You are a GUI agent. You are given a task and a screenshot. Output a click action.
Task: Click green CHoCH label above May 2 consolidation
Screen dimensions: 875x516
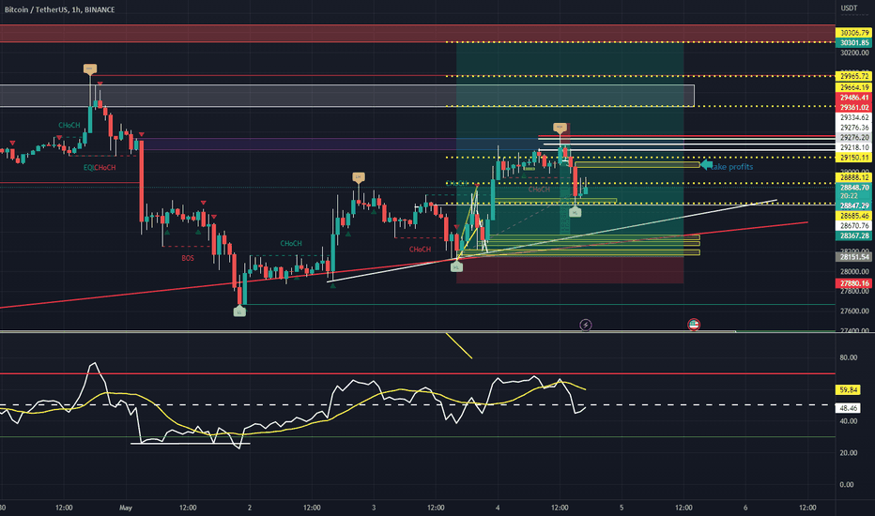pos(291,243)
